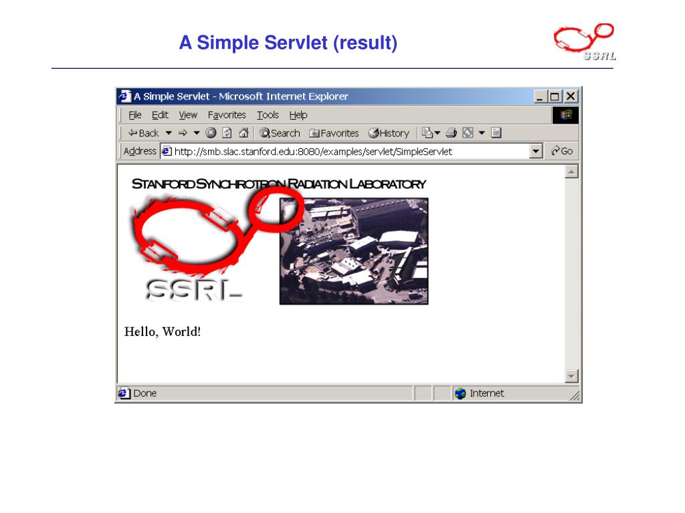The image size is (685, 513).
Task: Open the Favorites menu
Action: (x=227, y=115)
